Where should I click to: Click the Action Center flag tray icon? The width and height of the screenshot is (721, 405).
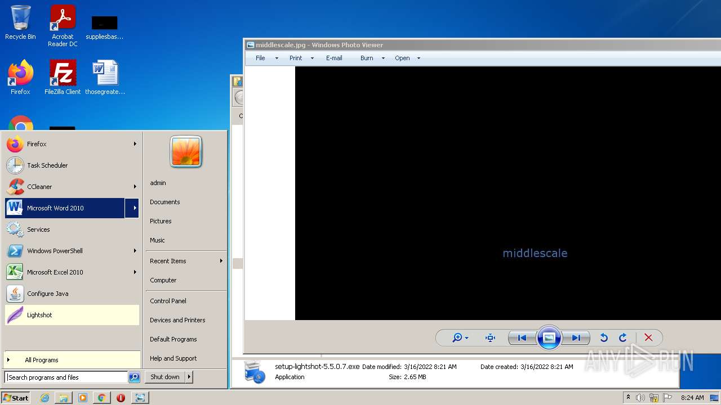669,398
